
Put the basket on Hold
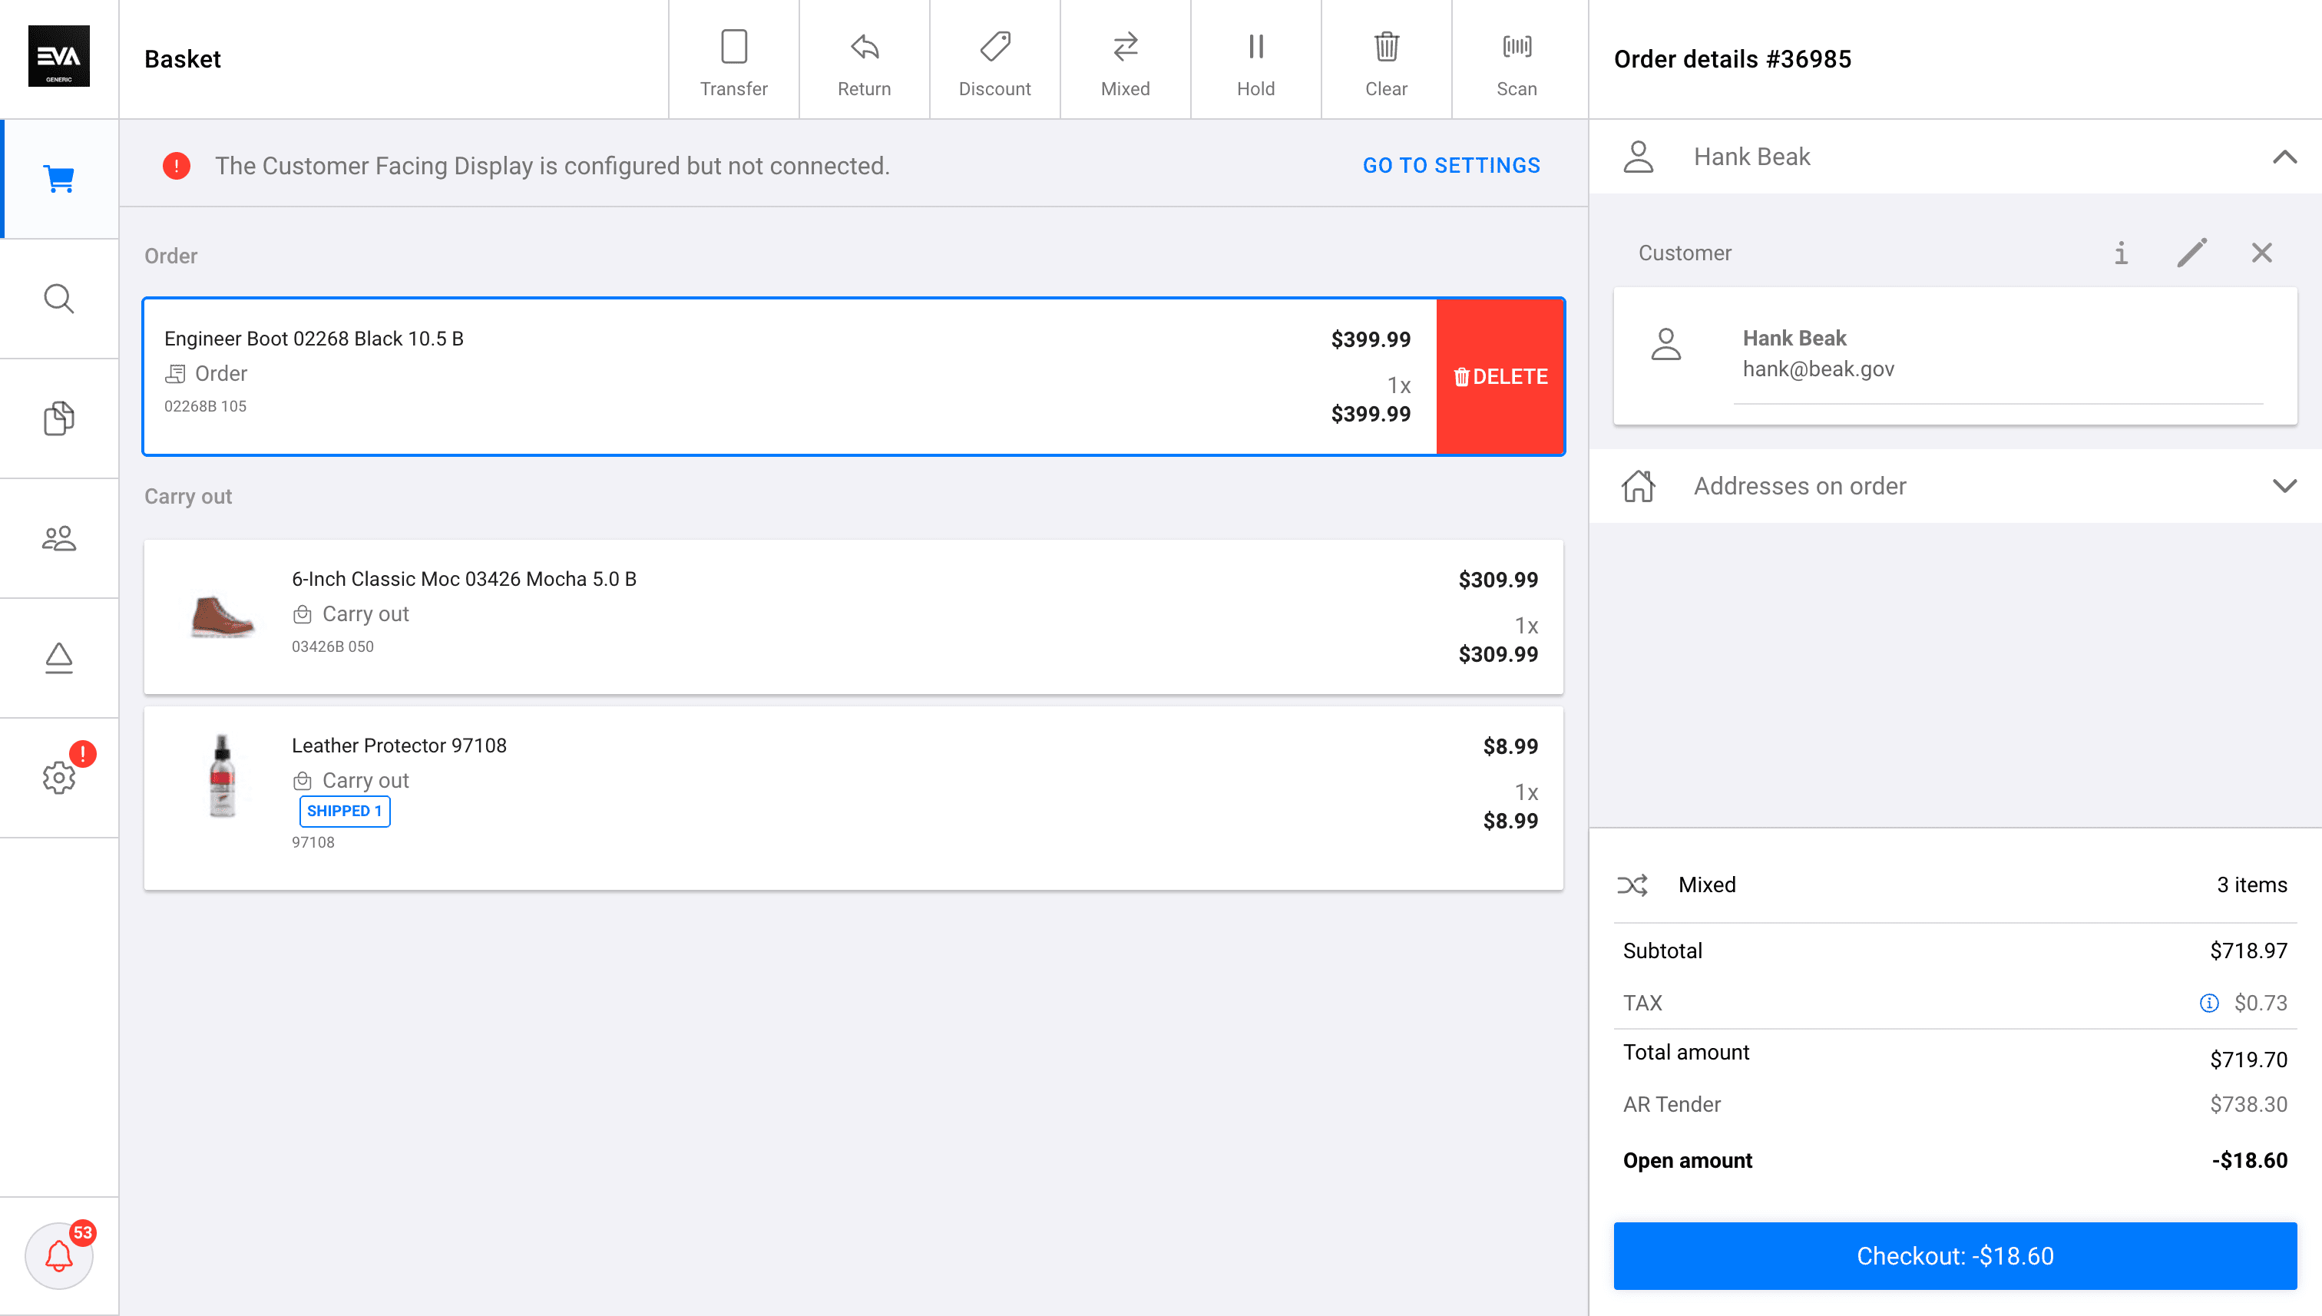click(1255, 60)
